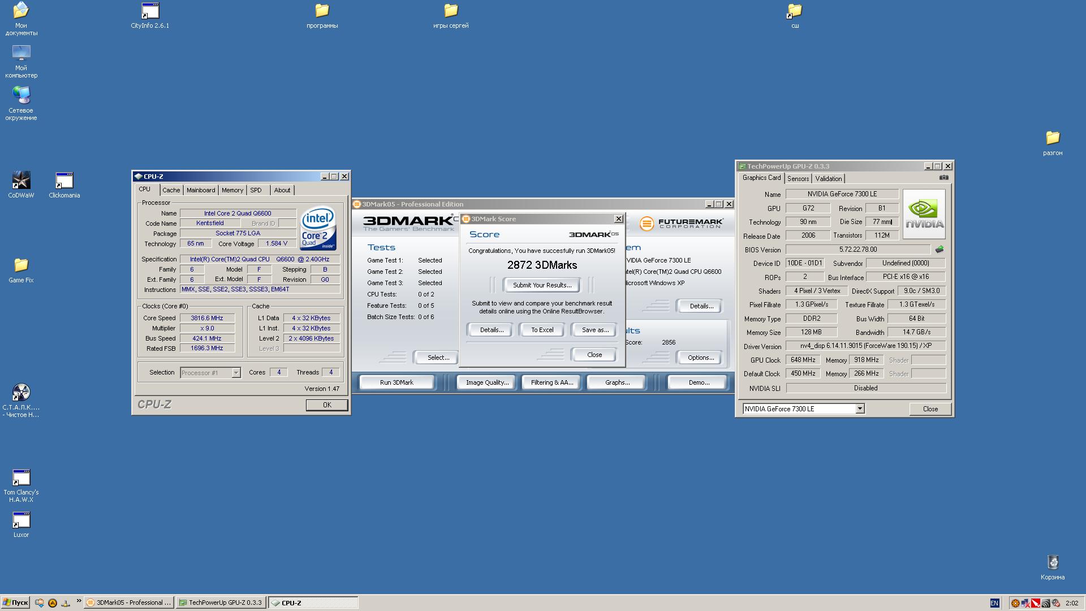Click the NVIDIA SLI Disabled field
The width and height of the screenshot is (1086, 611).
[865, 388]
